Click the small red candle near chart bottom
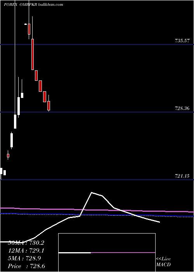Screen dimensions: 194x272 point(8,155)
